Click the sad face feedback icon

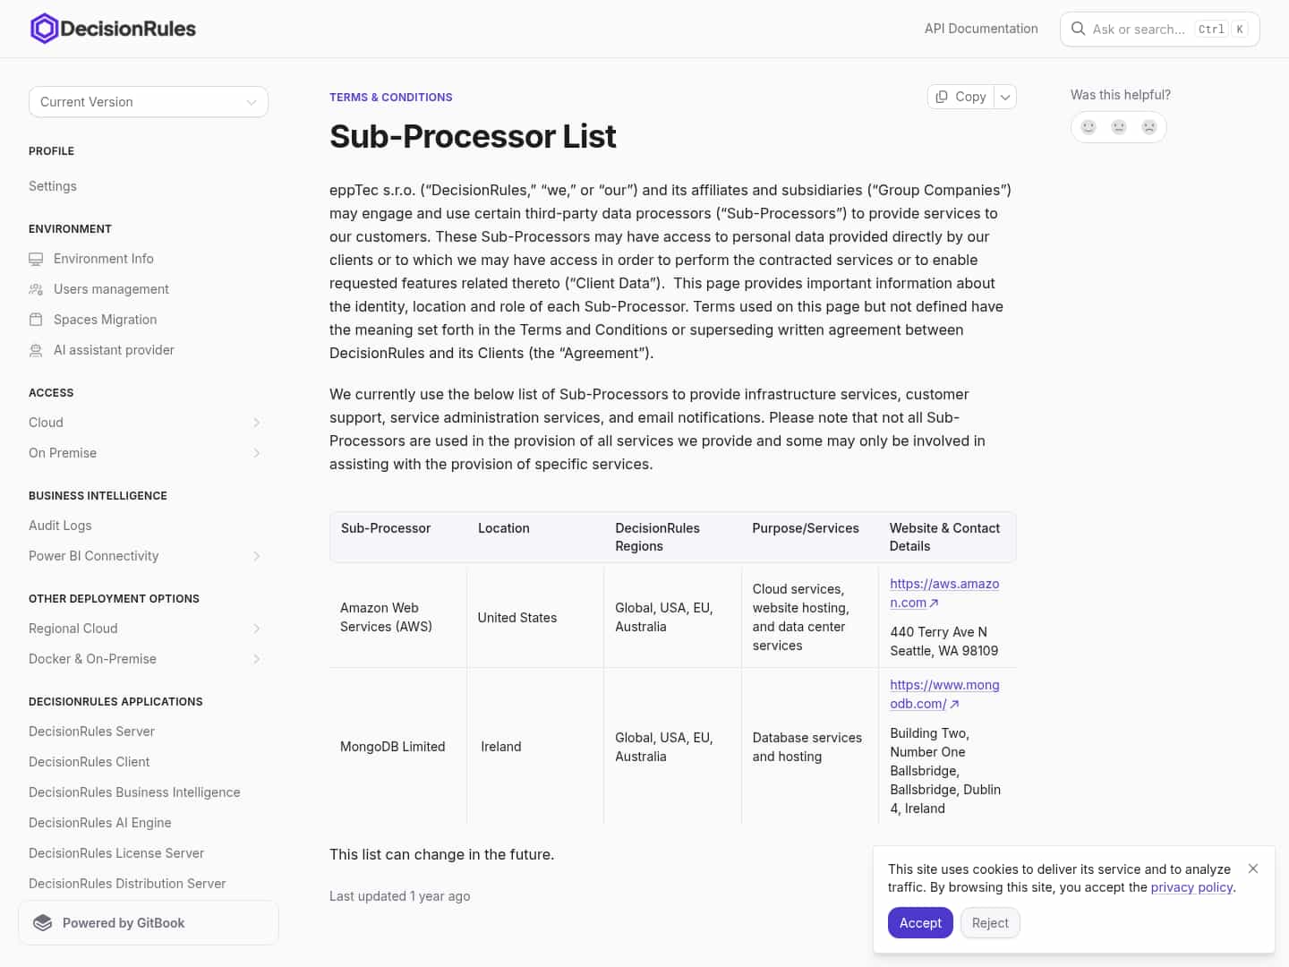coord(1149,127)
